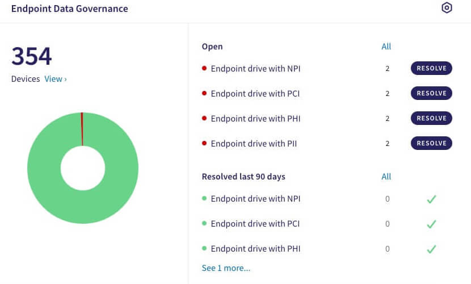Resolve Endpoint drive with NPI
471x284 pixels.
click(431, 68)
